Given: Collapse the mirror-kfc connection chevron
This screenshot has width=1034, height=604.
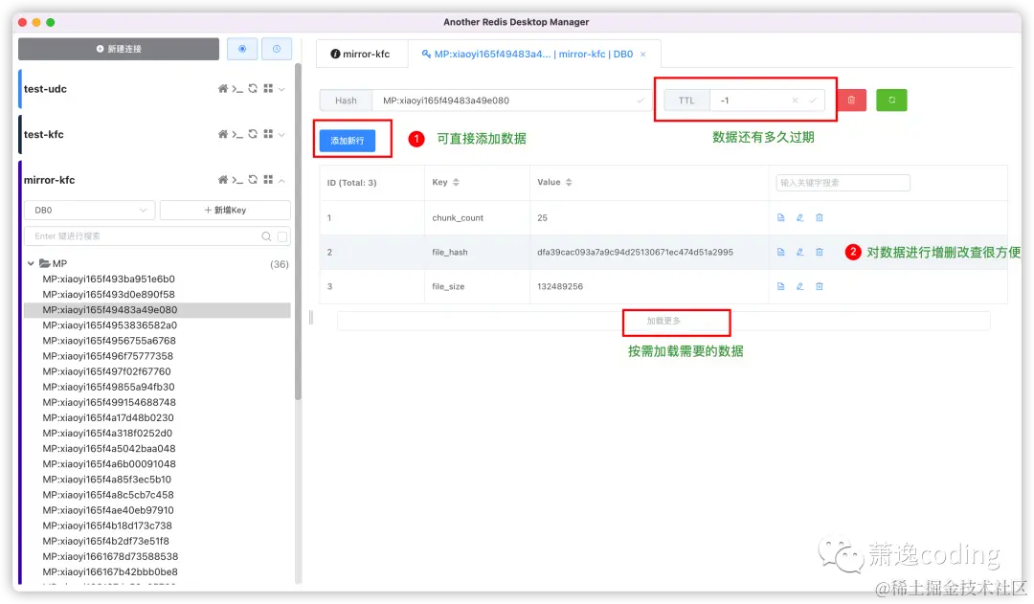Looking at the screenshot, I should coord(281,180).
